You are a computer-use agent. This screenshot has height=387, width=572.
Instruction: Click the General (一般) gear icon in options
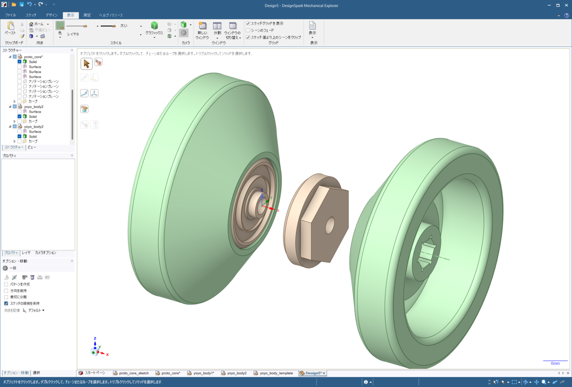[5, 268]
